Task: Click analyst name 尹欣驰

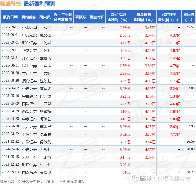Action: [46, 150]
